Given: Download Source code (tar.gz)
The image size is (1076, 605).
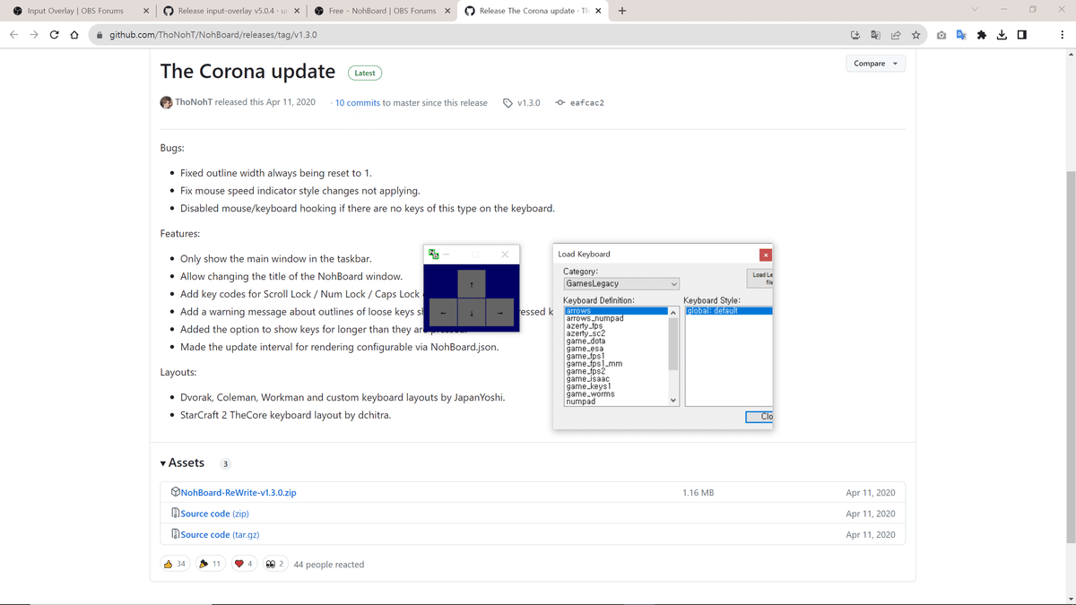Looking at the screenshot, I should coord(221,534).
